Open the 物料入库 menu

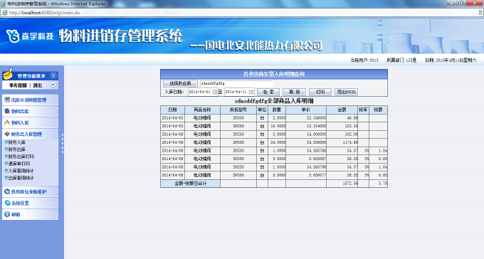point(30,122)
